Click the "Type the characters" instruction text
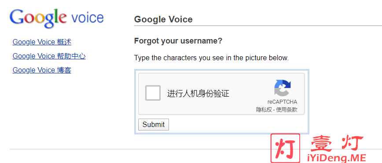The height and width of the screenshot is (163, 382). pos(211,58)
